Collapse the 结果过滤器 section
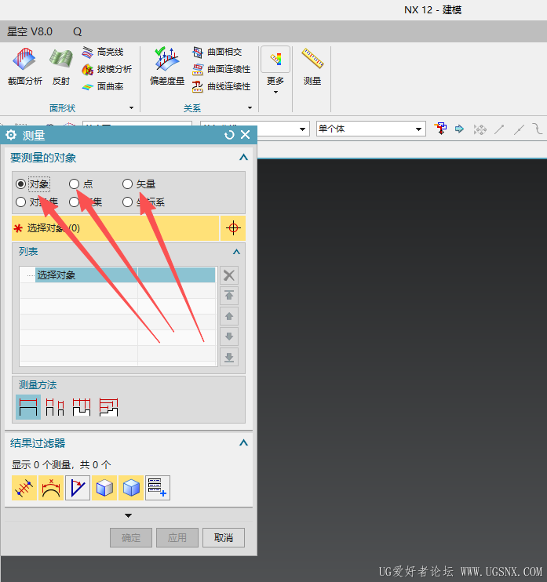This screenshot has width=547, height=582. pyautogui.click(x=243, y=442)
